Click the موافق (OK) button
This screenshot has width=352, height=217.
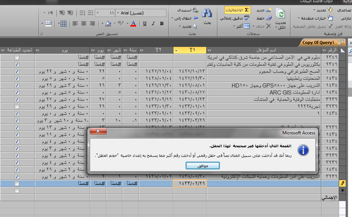(203, 166)
